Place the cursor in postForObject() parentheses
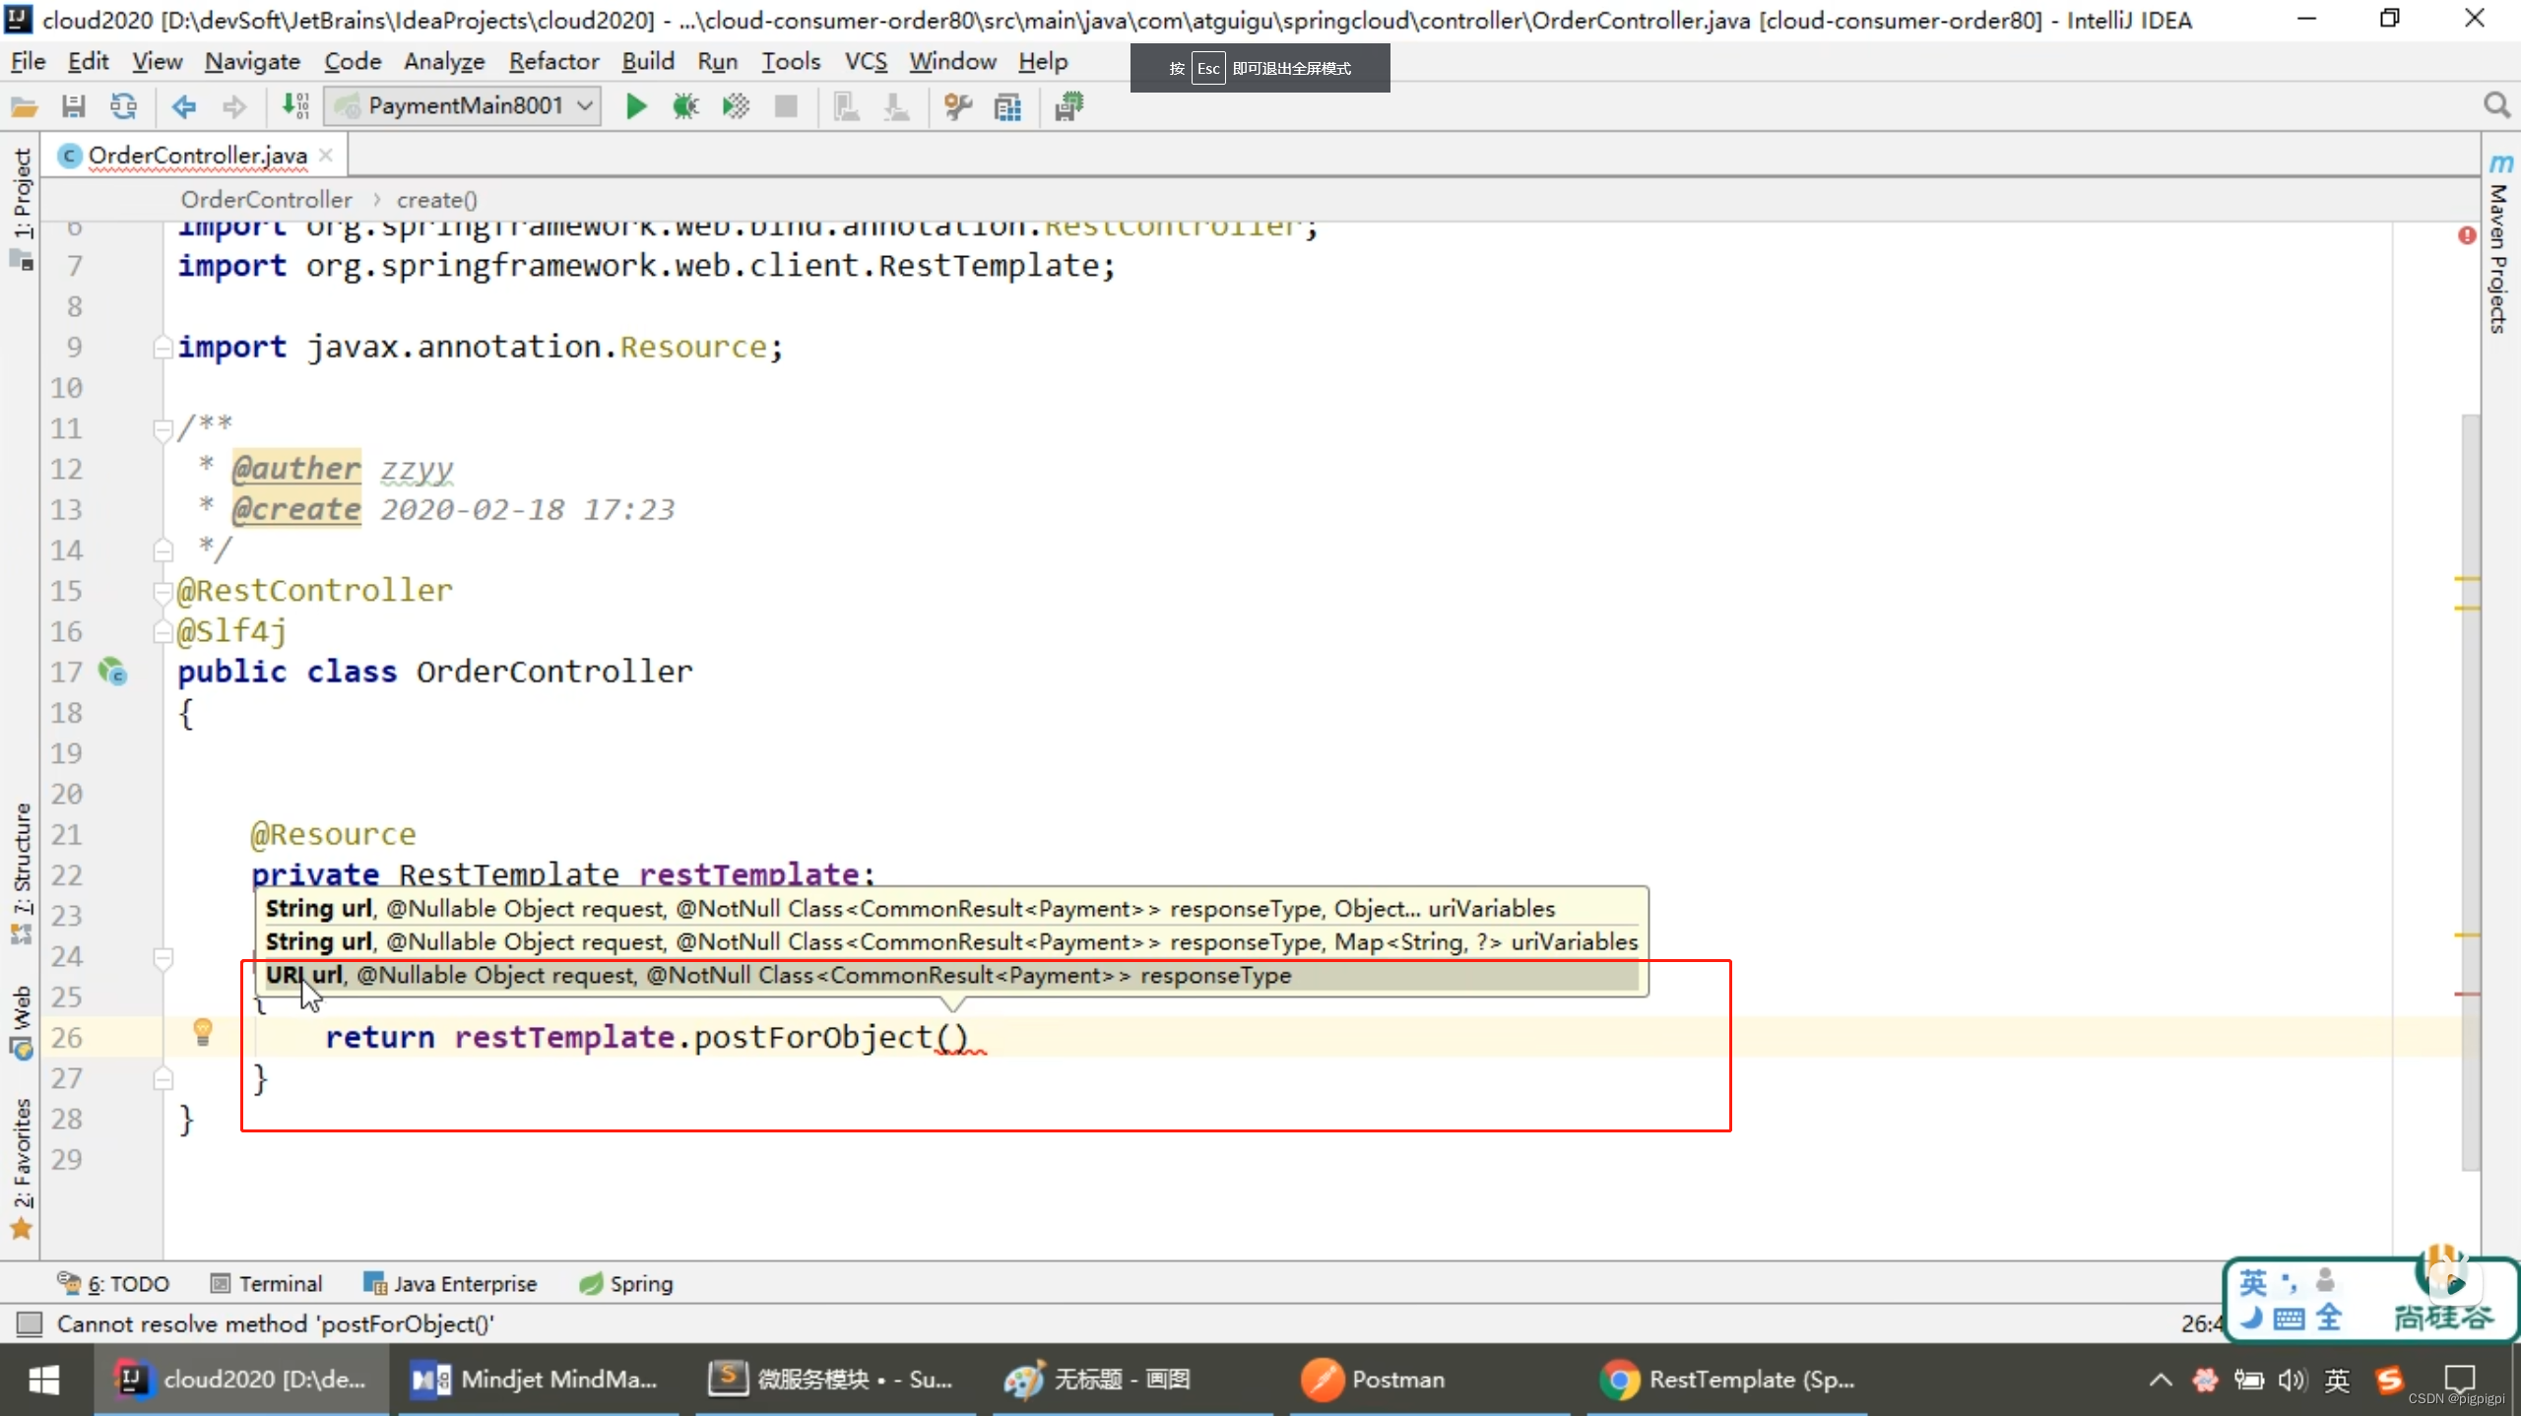This screenshot has width=2521, height=1416. pos(951,1038)
